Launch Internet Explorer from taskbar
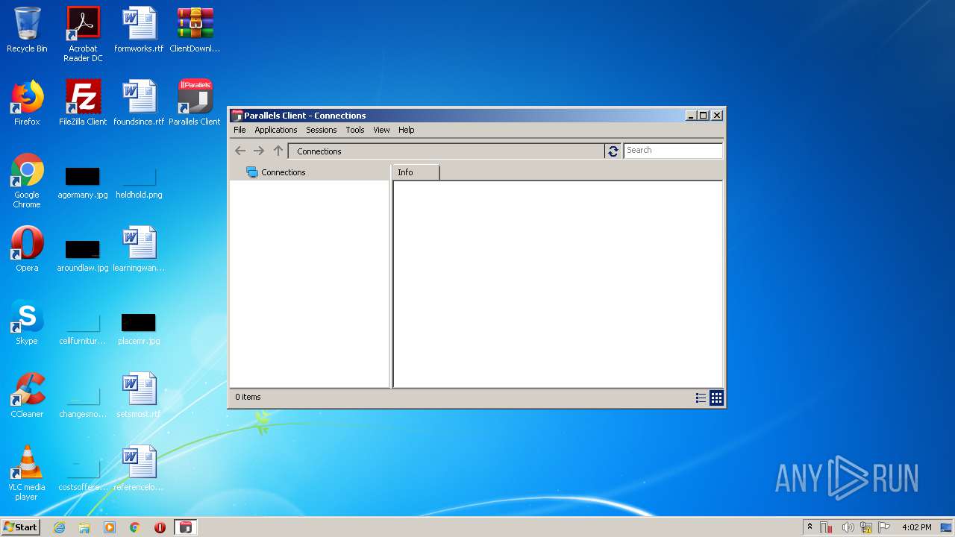955x537 pixels. 60,527
